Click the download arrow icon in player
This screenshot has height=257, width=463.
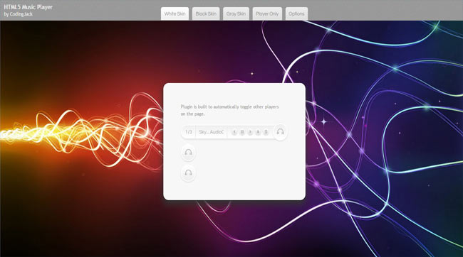coord(258,132)
